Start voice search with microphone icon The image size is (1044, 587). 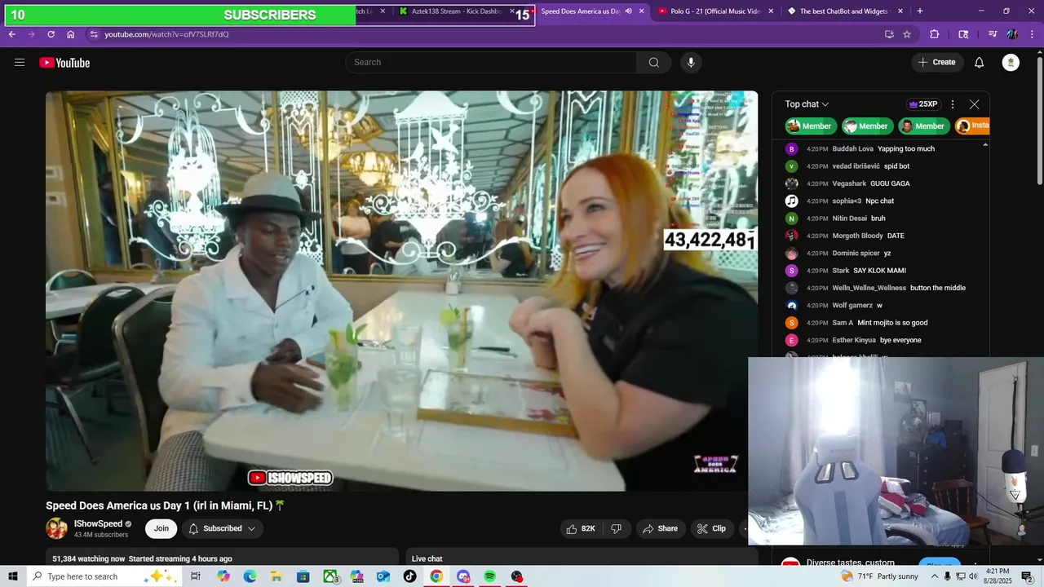691,63
